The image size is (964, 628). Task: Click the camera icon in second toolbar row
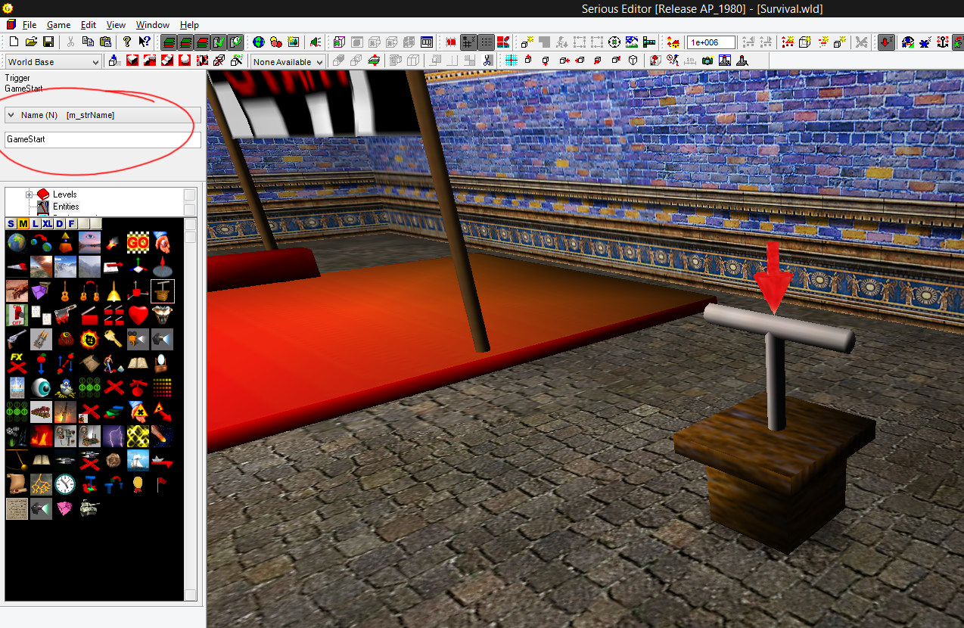[707, 61]
